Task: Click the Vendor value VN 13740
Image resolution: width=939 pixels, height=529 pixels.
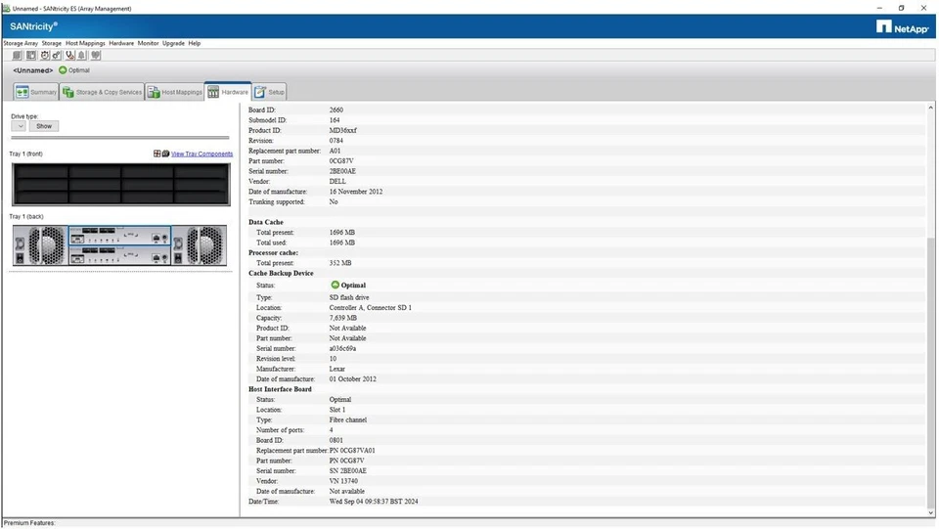Action: (343, 480)
